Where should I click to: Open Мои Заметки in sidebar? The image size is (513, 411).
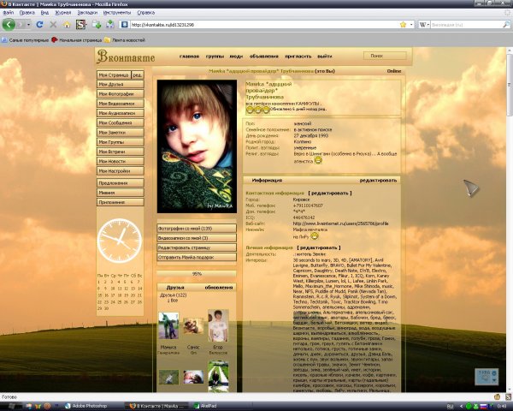(120, 133)
